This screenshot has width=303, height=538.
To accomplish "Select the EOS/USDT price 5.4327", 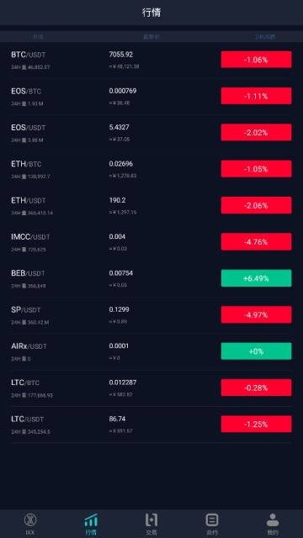I will coord(120,127).
